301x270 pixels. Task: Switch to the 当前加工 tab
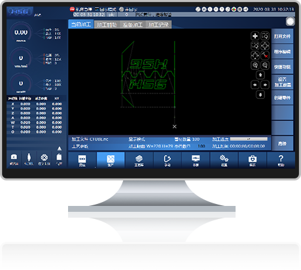81,24
